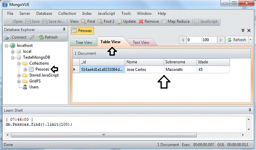The image size is (256, 150).
Task: Open the Help menu
Action: pyautogui.click(x=162, y=14)
